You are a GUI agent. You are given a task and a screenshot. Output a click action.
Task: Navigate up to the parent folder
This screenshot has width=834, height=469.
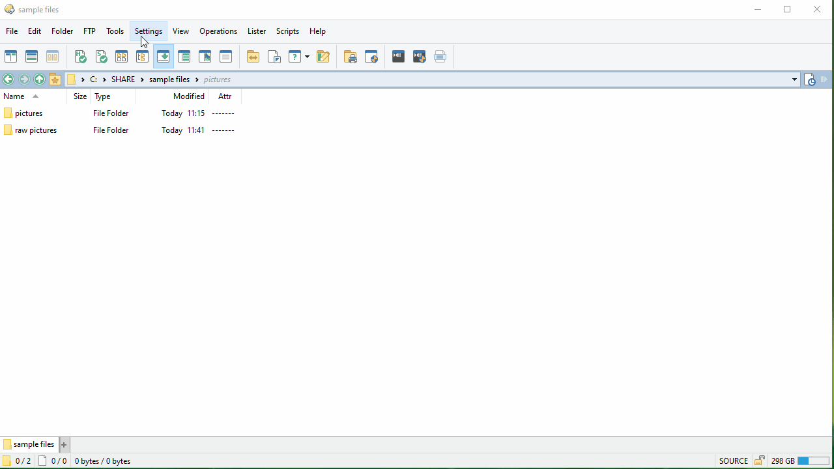pos(39,79)
